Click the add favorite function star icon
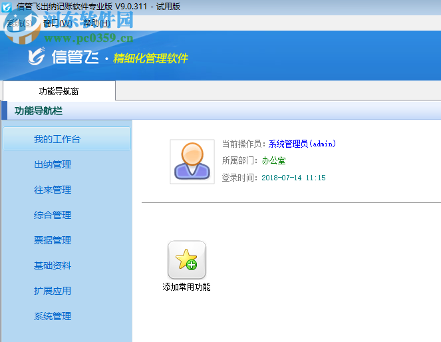 tap(187, 260)
